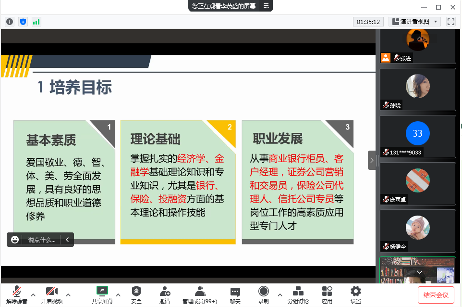Viewport: 462px width, 307px height.
Task: Toggle 解除静音 to unmute microphone
Action: [17, 294]
